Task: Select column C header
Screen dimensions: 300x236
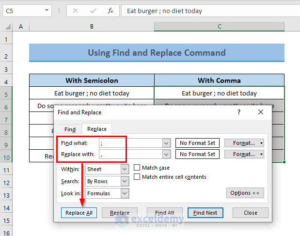Action: point(219,26)
